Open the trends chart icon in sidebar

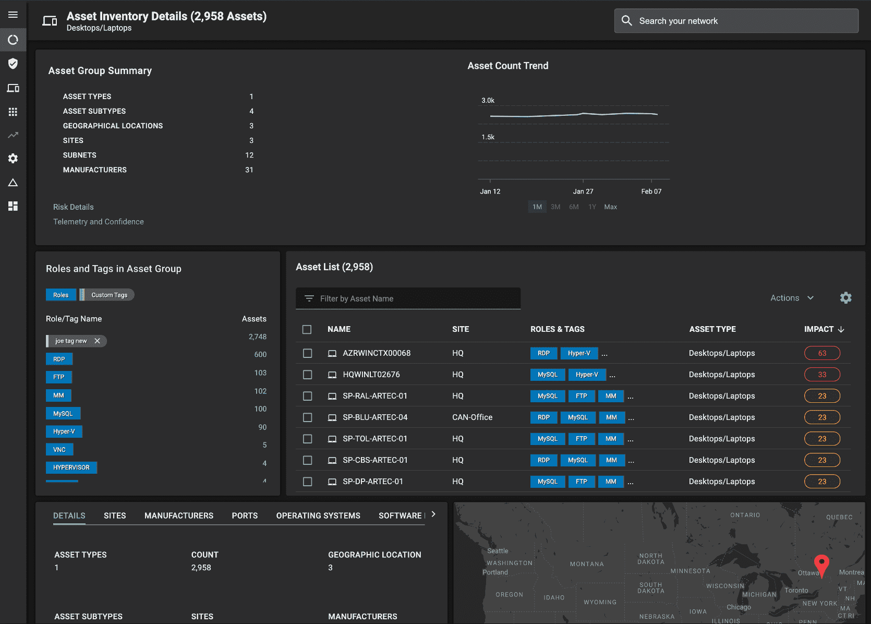click(x=13, y=135)
